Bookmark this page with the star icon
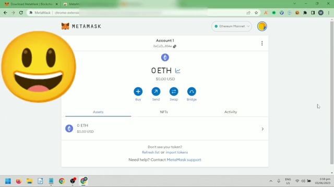The height and width of the screenshot is (187, 334). click(256, 12)
